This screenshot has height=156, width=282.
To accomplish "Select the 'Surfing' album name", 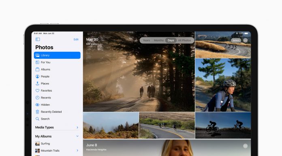I will 45,143.
